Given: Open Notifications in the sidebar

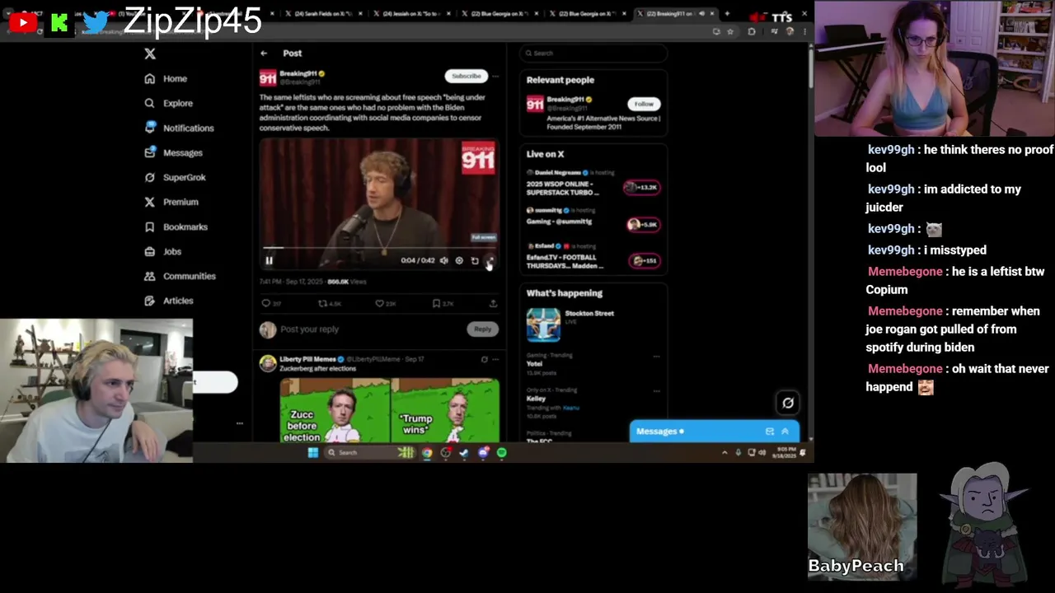Looking at the screenshot, I should pyautogui.click(x=179, y=128).
